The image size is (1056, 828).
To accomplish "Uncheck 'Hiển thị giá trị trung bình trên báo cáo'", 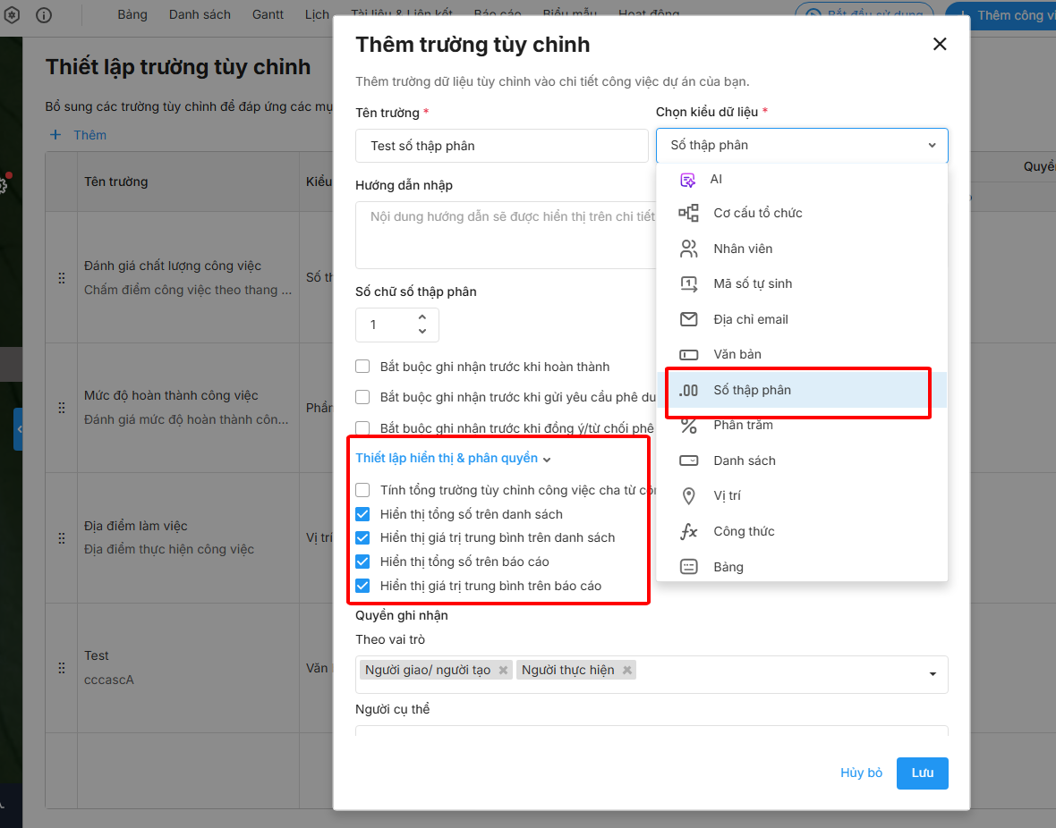I will (x=362, y=586).
